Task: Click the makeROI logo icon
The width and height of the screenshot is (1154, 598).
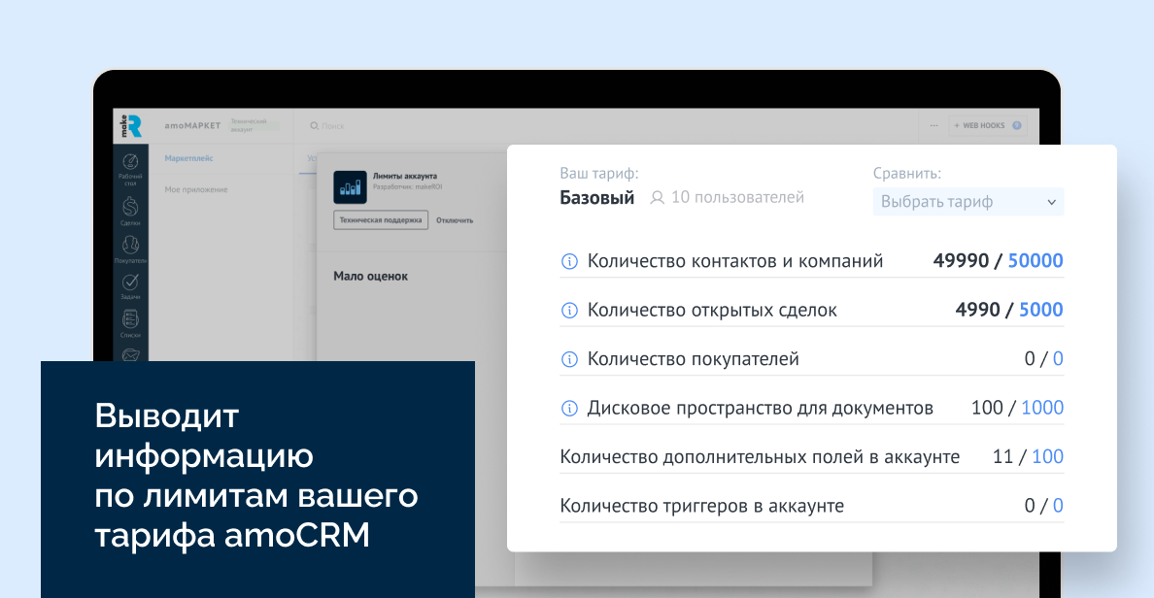Action: (x=131, y=126)
